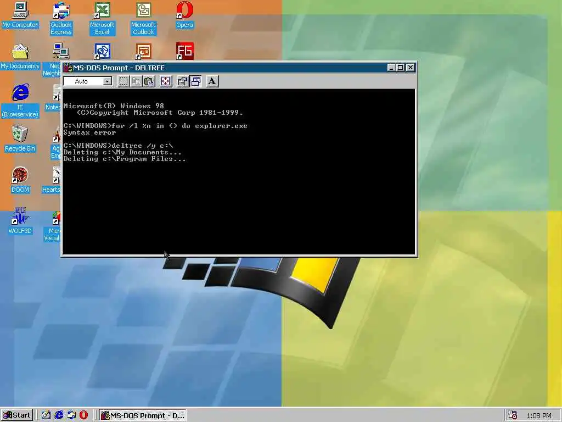Select the partly hidden Hearts desktop shortcut
The width and height of the screenshot is (562, 422).
point(51,180)
